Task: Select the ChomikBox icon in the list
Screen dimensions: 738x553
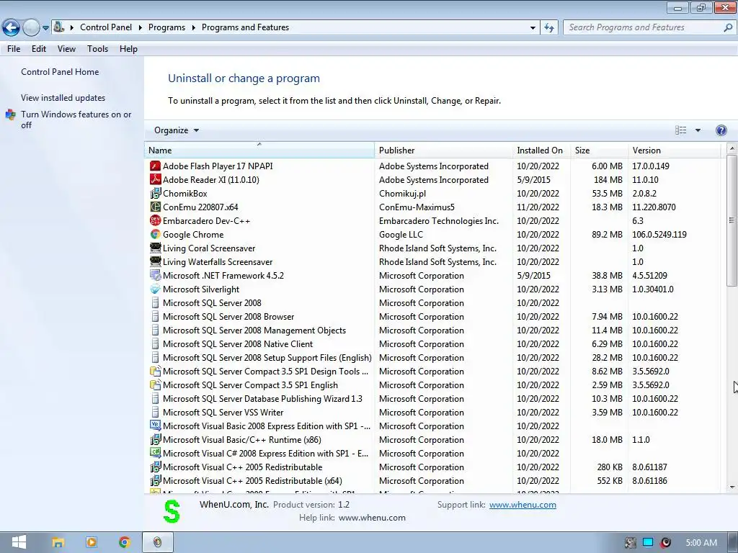Action: tap(155, 193)
